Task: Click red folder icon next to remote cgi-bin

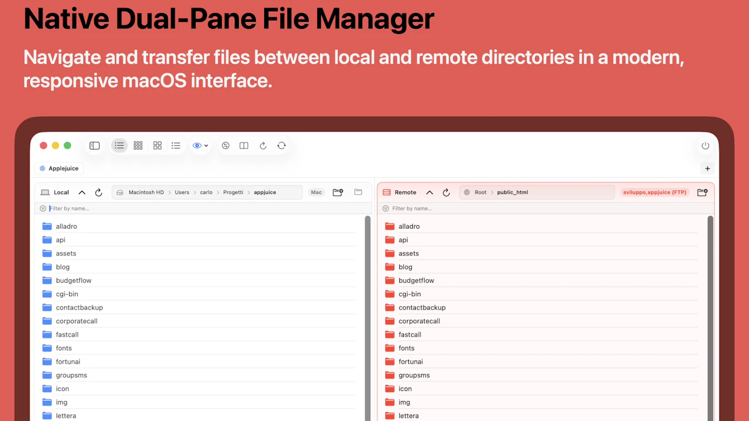Action: click(390, 294)
